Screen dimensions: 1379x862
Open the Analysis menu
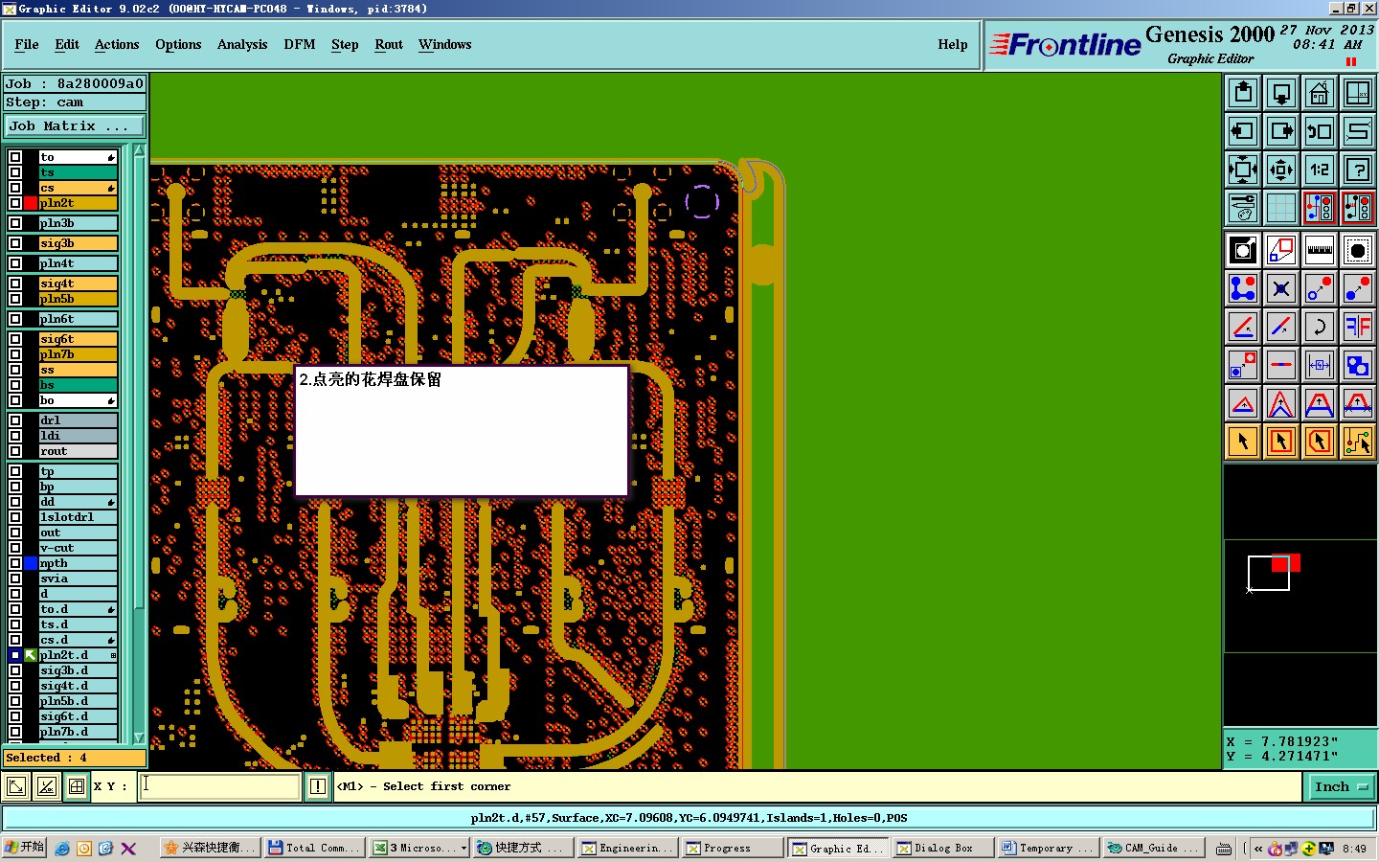[242, 44]
